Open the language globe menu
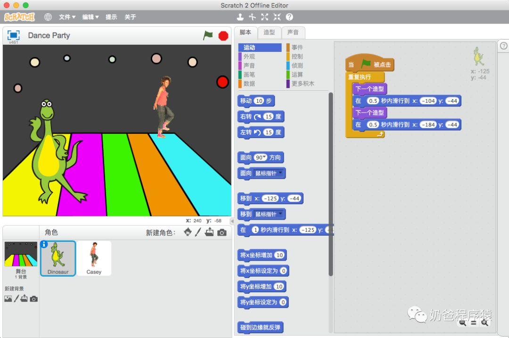509x338 pixels. pos(48,17)
